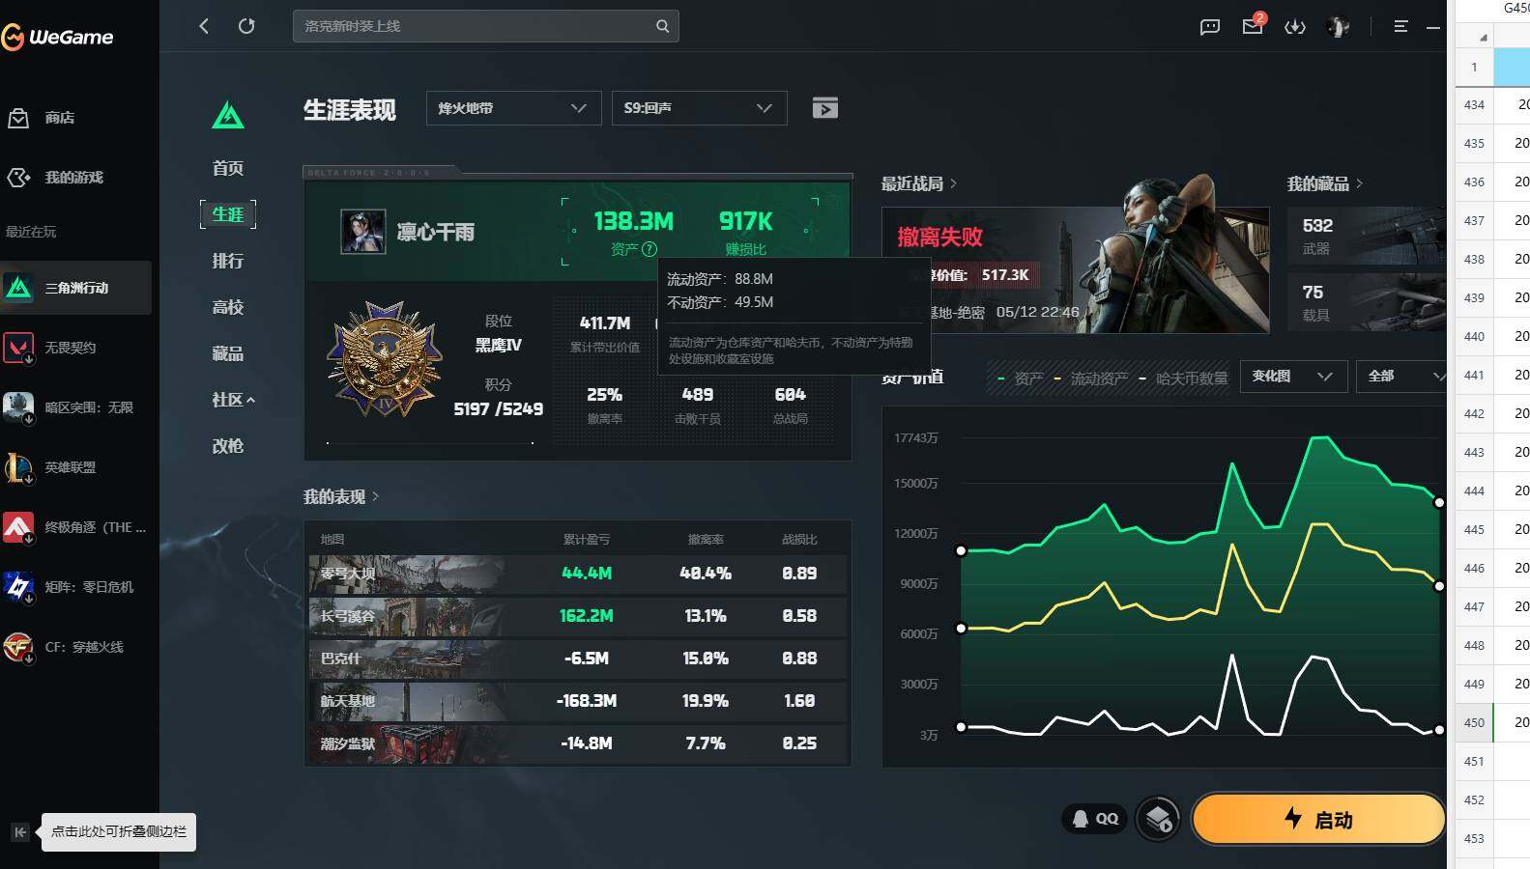
Task: Open the hamburger main menu icon
Action: [1400, 27]
